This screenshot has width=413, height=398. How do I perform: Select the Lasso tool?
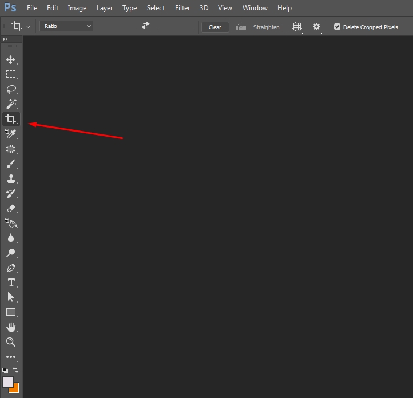coord(11,90)
